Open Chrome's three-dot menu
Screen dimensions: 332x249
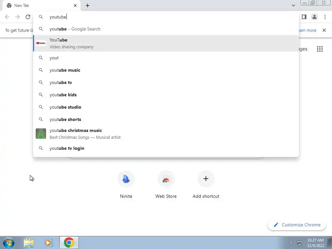(x=325, y=17)
